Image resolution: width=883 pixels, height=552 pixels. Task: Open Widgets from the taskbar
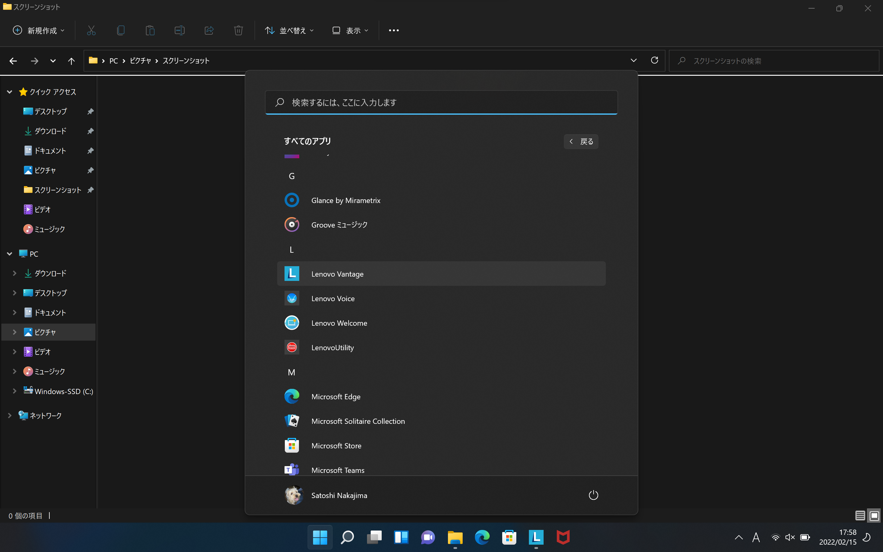point(401,537)
